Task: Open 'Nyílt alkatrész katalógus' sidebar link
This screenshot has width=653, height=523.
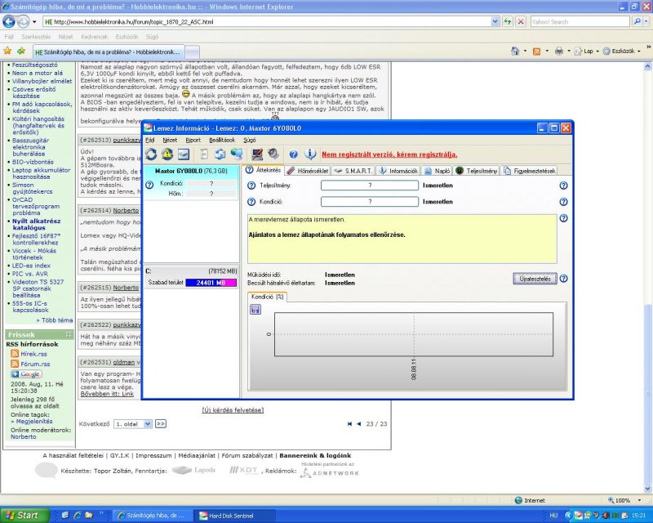Action: 36,225
